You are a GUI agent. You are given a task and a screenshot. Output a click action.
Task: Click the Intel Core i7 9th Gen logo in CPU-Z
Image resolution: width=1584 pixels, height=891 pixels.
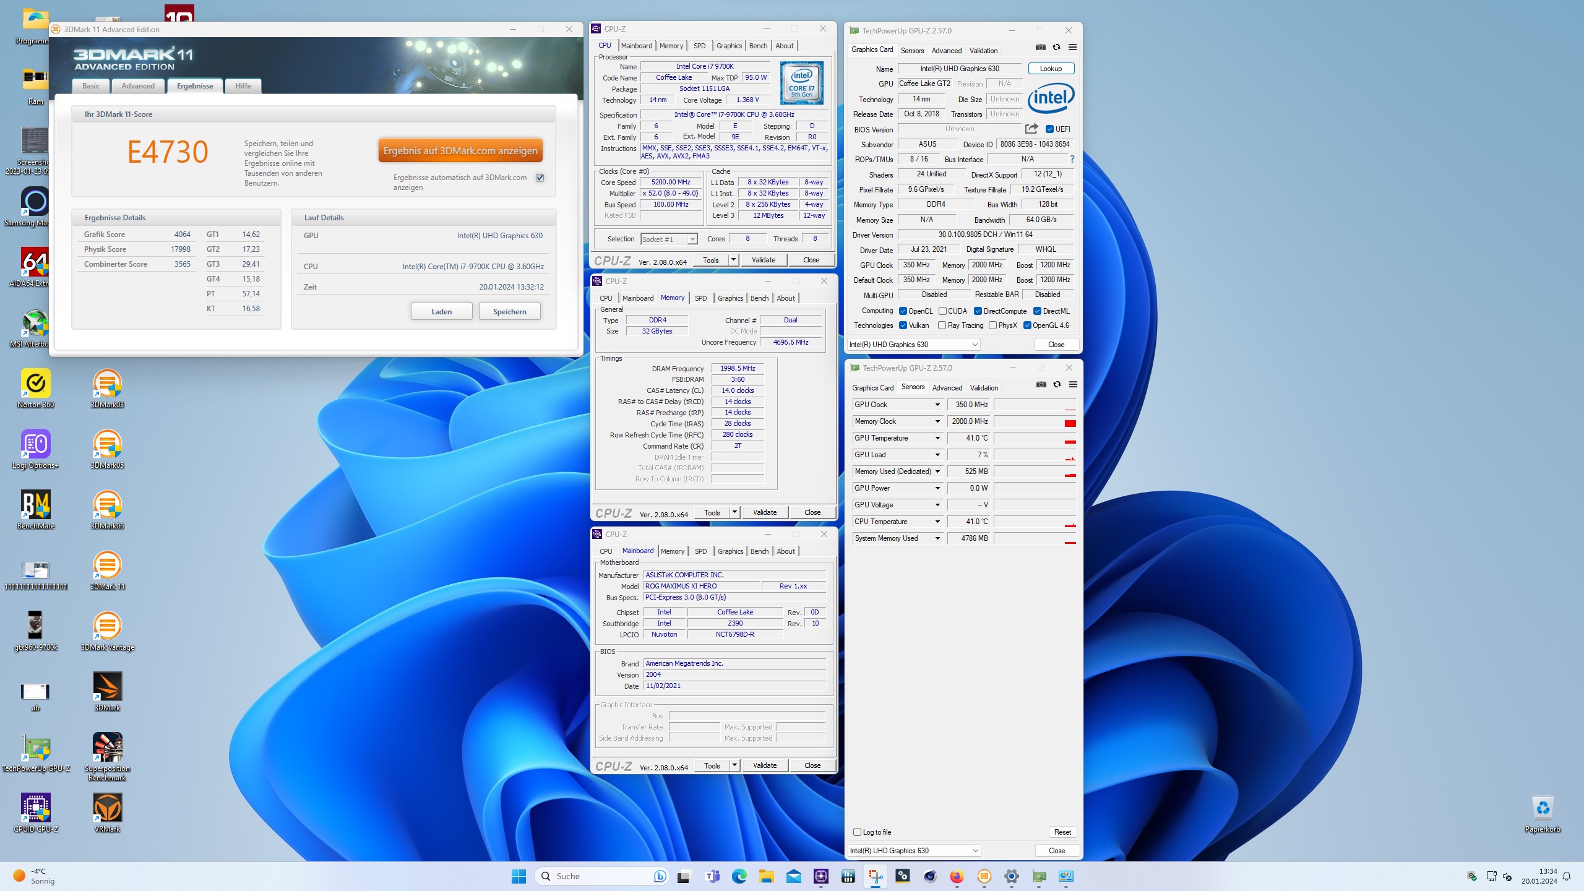(x=801, y=83)
